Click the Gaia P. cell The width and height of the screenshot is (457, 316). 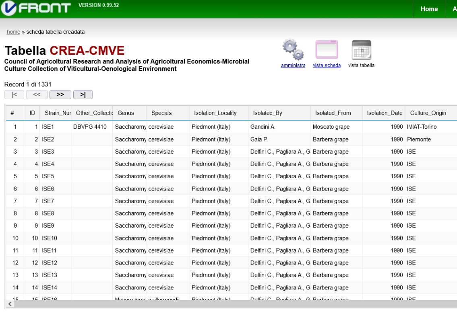[x=279, y=140]
